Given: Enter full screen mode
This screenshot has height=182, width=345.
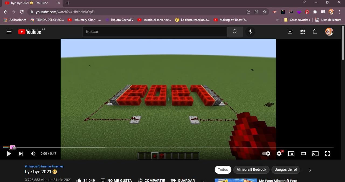Looking at the screenshot, I should click(327, 154).
